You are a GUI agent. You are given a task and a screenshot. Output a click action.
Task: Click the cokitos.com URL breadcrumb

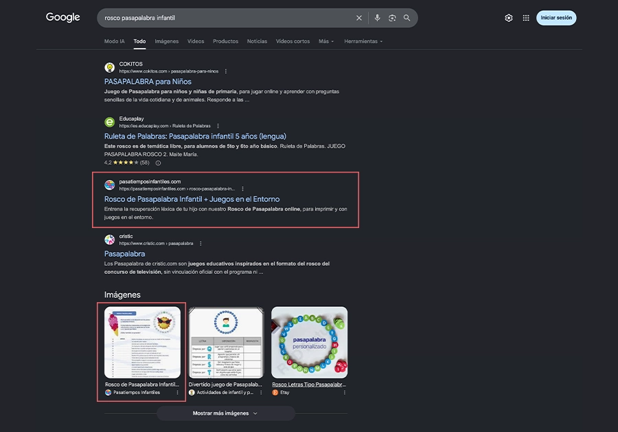click(169, 71)
